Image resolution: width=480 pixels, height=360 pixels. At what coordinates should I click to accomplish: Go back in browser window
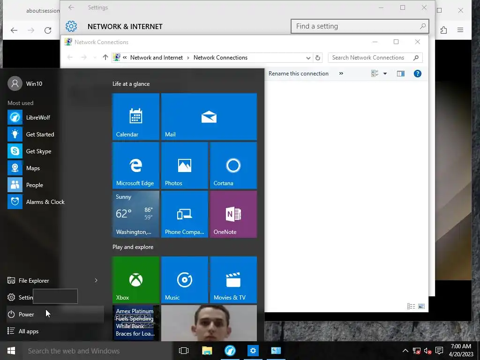(14, 30)
